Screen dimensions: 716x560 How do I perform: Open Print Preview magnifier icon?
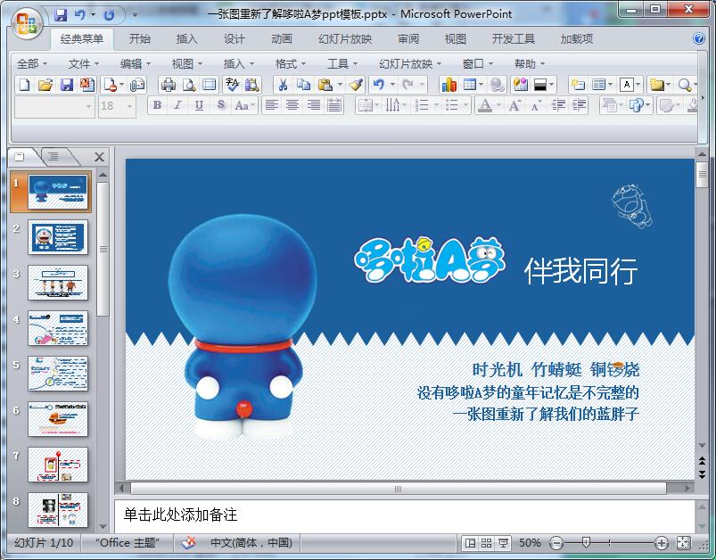click(189, 85)
